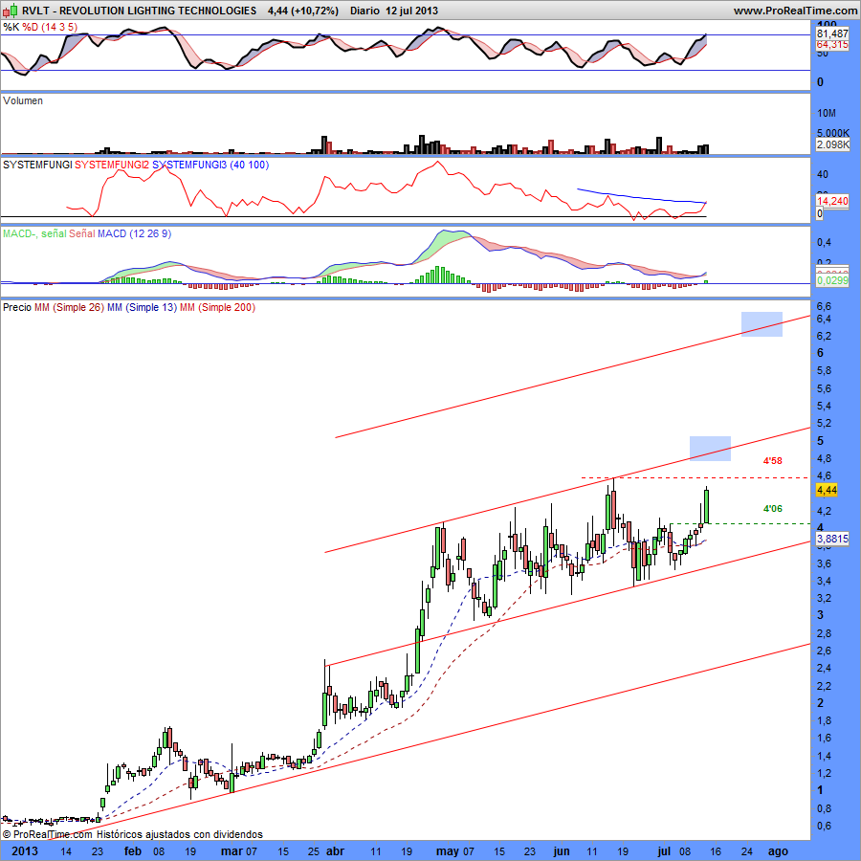
Task: Select the 0,0299 MACD value
Action: [832, 280]
